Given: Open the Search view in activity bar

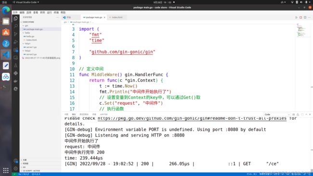Looking at the screenshot, I should click(15, 26).
